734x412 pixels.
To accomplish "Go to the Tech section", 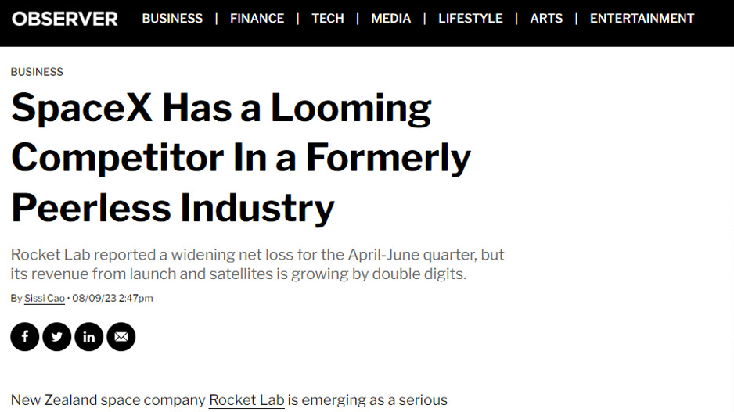I will [327, 18].
